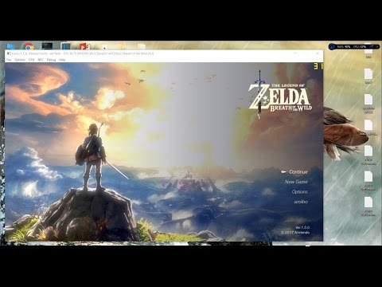Open the Debug menu
The height and width of the screenshot is (287, 382).
51,60
